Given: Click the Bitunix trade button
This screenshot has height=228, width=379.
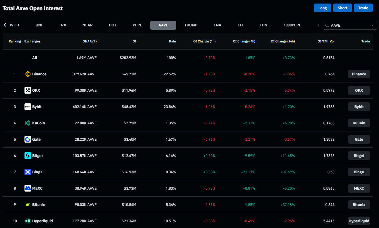Looking at the screenshot, I should click(x=359, y=205).
